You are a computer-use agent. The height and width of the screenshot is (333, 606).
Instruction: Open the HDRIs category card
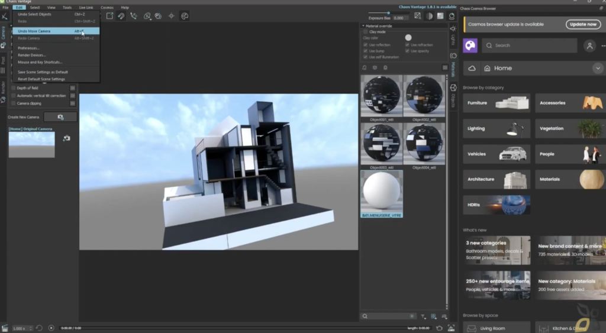point(497,205)
